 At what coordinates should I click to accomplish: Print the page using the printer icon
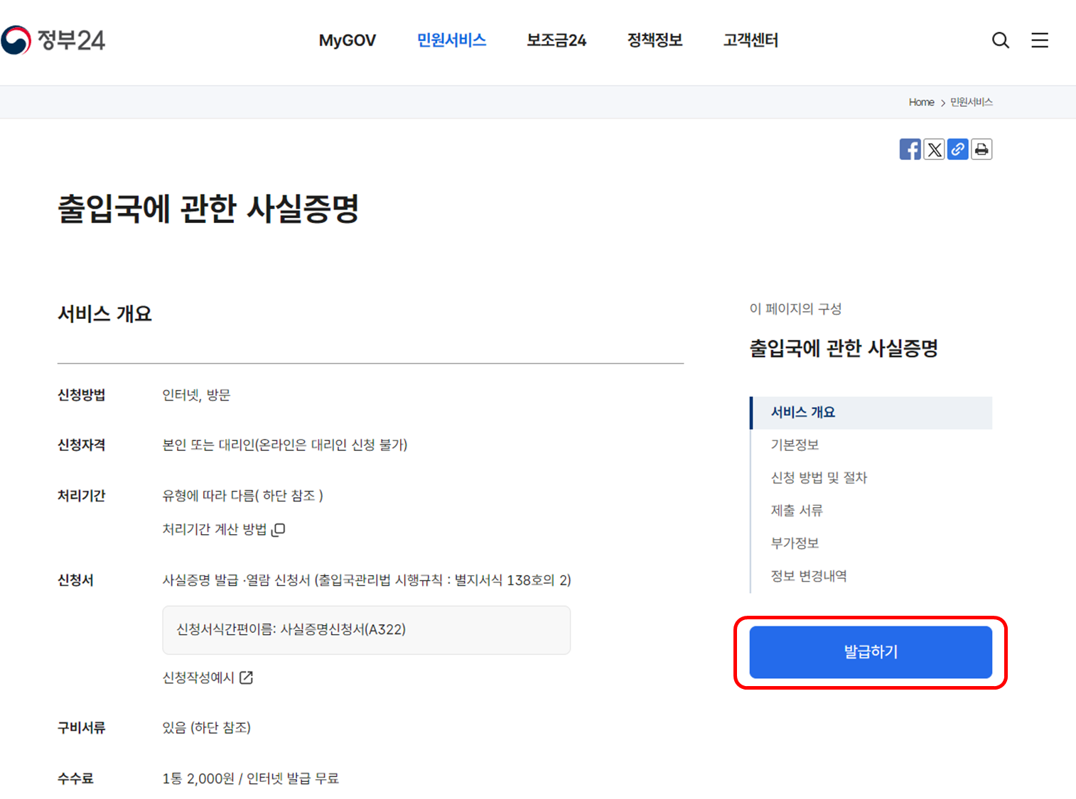pos(981,149)
